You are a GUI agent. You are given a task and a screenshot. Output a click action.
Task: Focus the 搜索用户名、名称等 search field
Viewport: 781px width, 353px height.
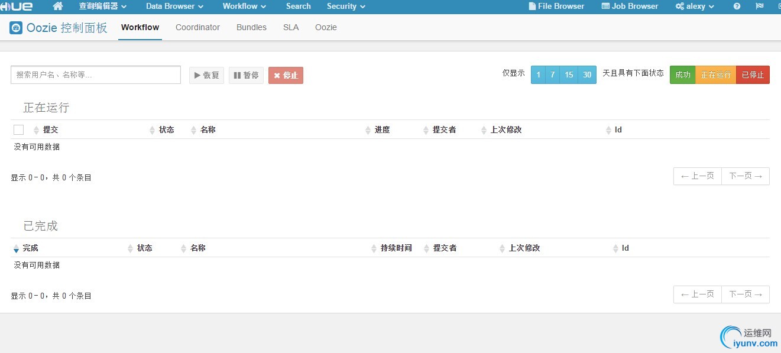pyautogui.click(x=96, y=75)
